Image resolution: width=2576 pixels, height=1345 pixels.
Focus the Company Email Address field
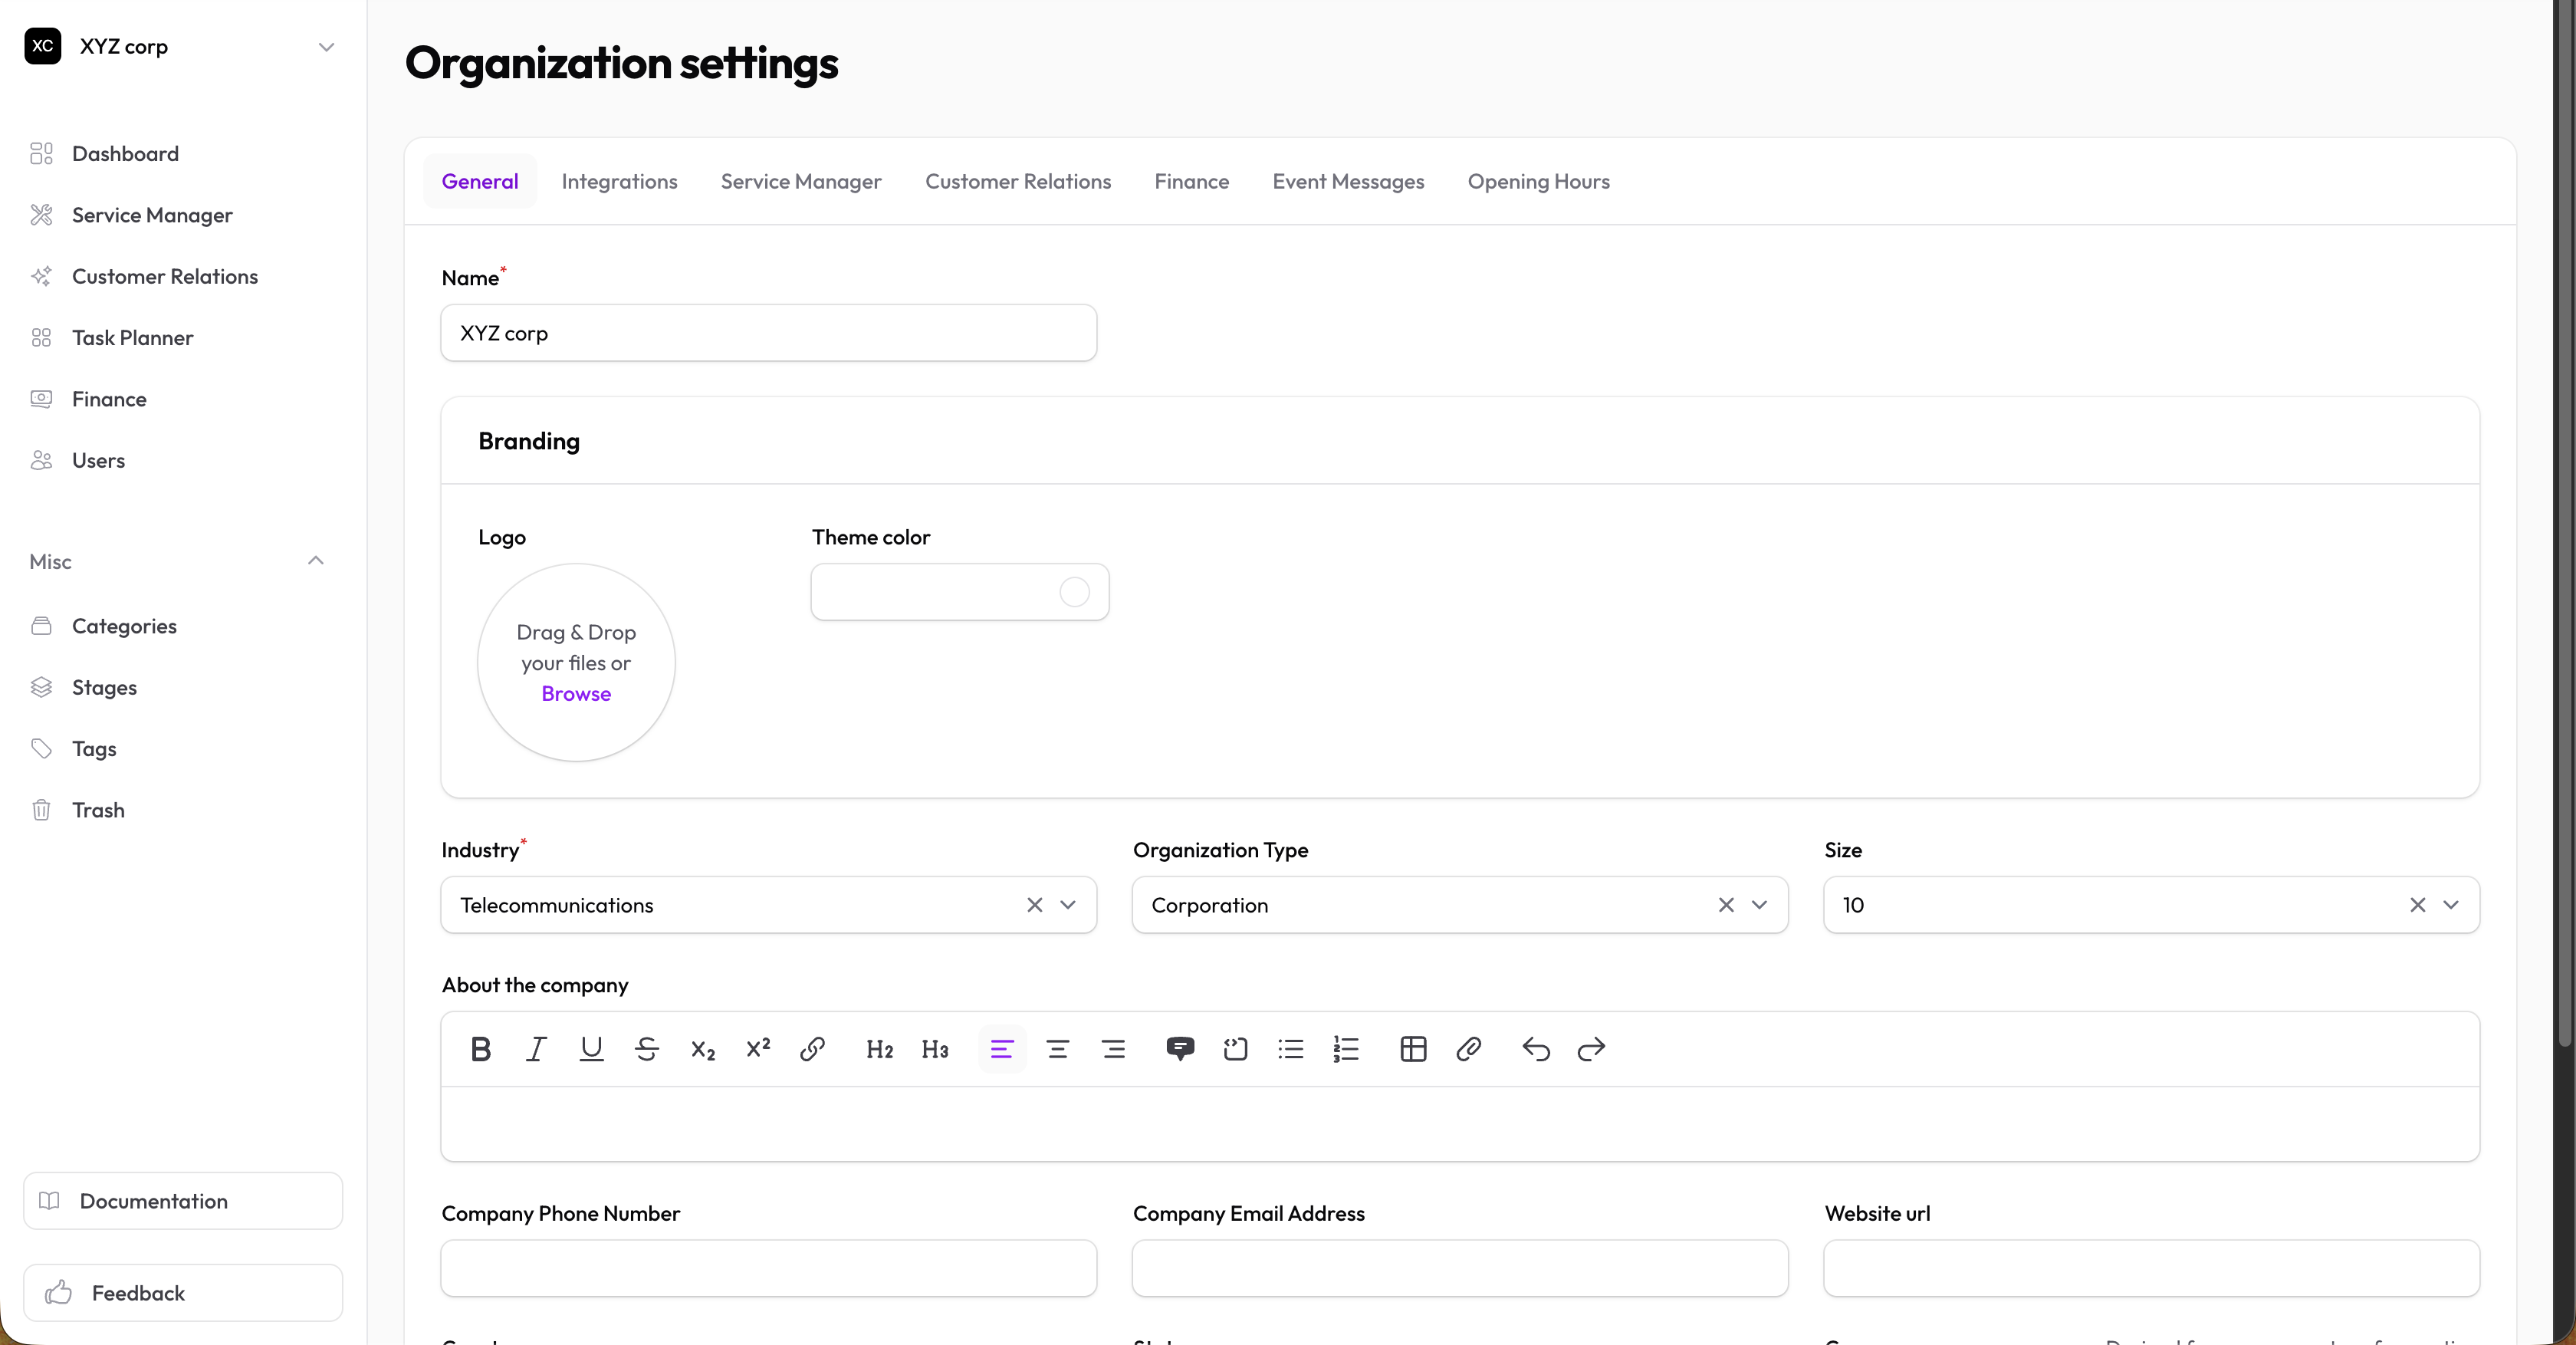[x=1460, y=1269]
